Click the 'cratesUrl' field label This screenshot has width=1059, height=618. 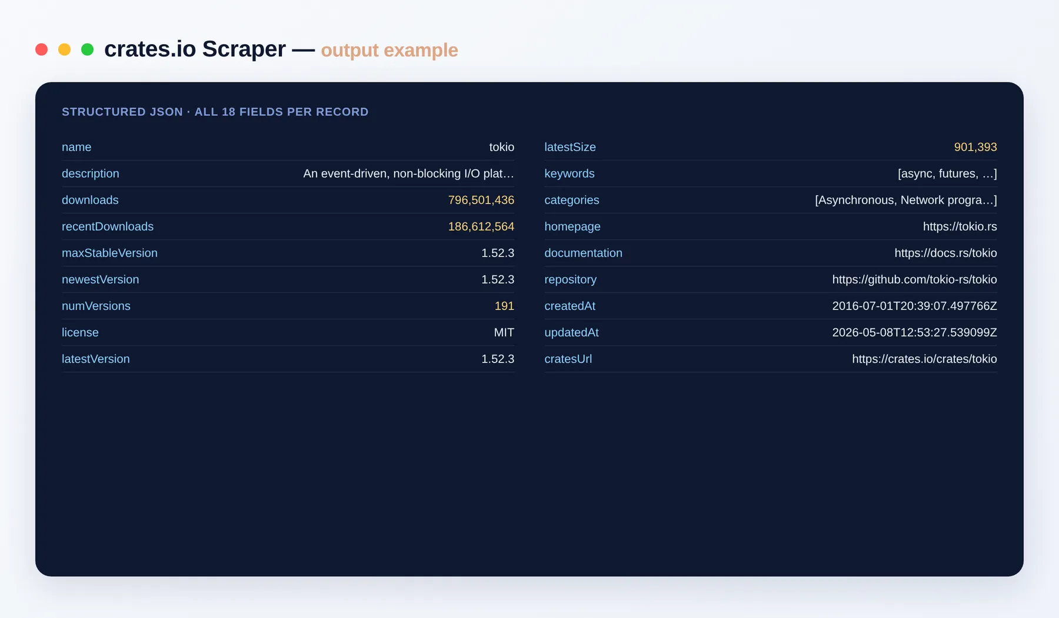568,359
